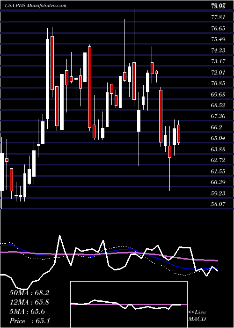Choose the 62.72 axis value

coord(218,160)
